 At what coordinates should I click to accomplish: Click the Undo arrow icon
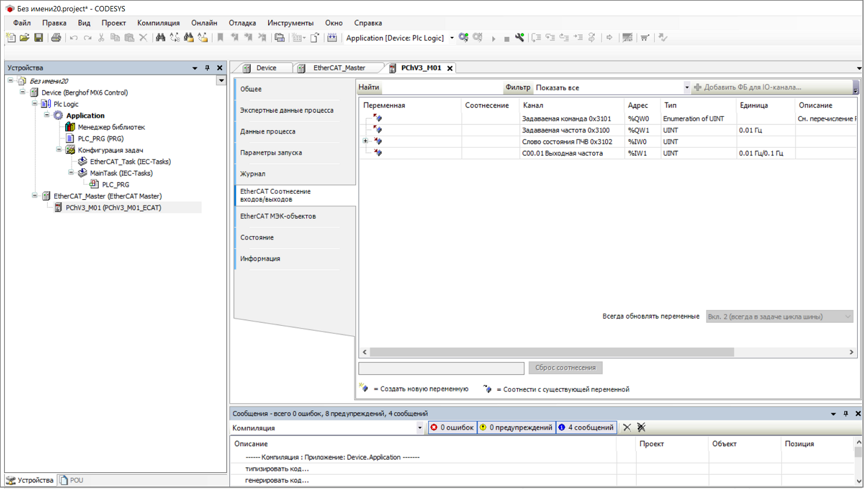coord(73,38)
